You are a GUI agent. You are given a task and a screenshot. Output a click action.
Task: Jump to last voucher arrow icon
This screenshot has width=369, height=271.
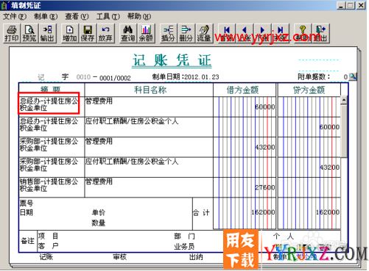coord(281,33)
